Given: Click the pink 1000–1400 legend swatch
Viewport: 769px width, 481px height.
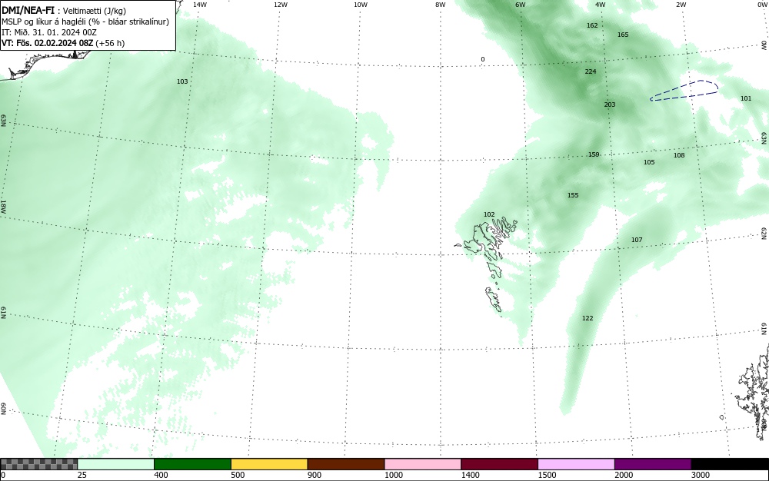Looking at the screenshot, I should click(x=423, y=464).
